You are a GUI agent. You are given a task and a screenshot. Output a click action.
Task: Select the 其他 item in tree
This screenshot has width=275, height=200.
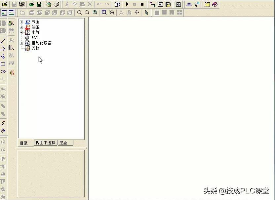(x=35, y=48)
